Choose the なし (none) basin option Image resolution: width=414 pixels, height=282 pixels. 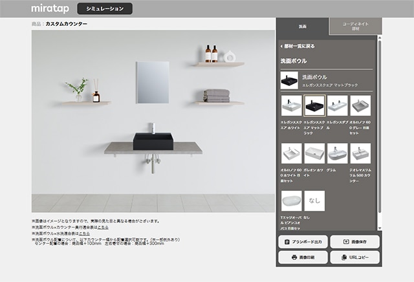[x=314, y=201]
